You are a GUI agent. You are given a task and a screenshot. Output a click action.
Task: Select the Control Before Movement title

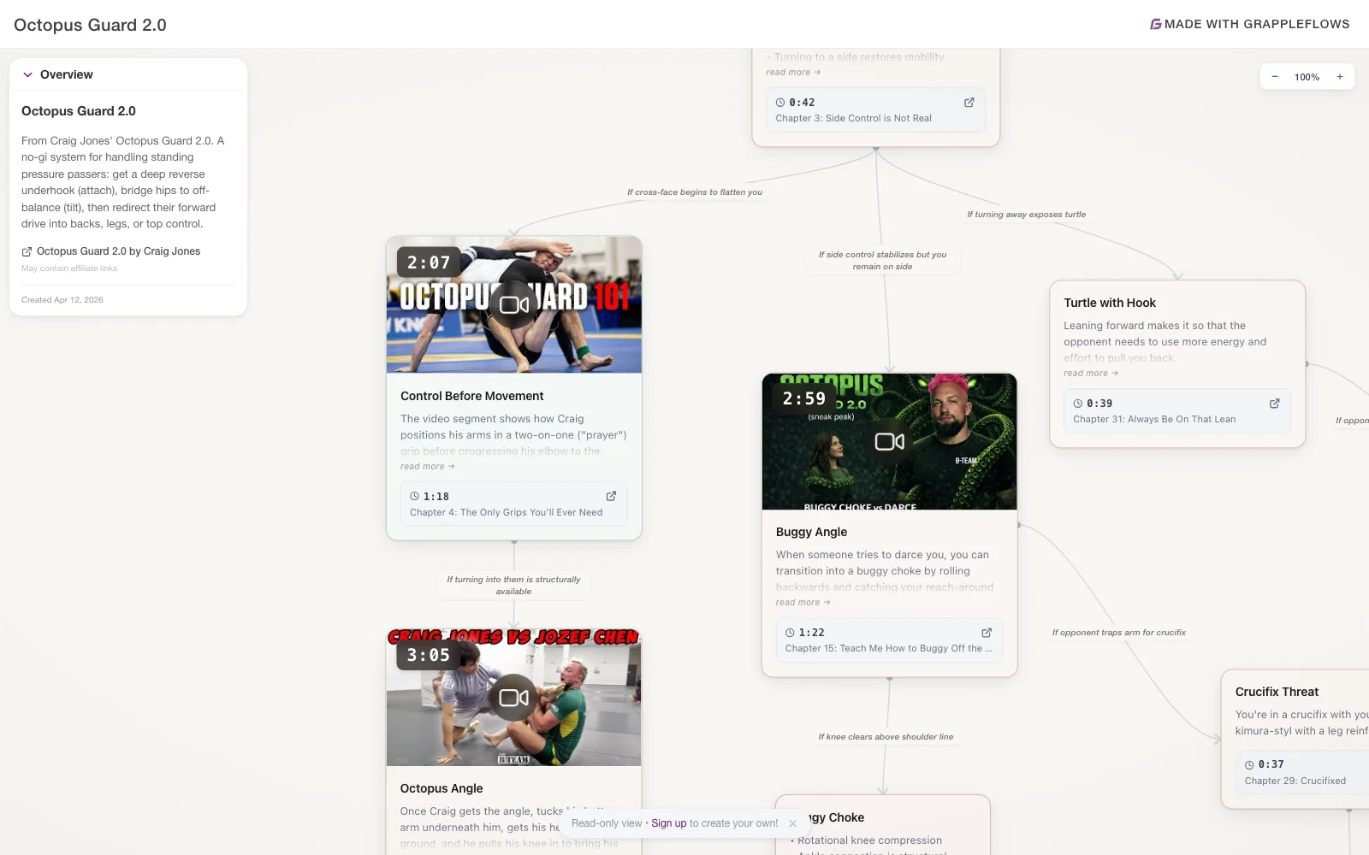tap(472, 396)
